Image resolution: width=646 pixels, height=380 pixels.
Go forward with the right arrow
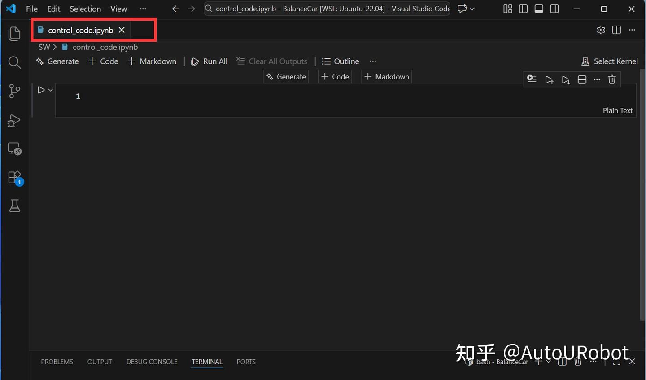pyautogui.click(x=192, y=9)
